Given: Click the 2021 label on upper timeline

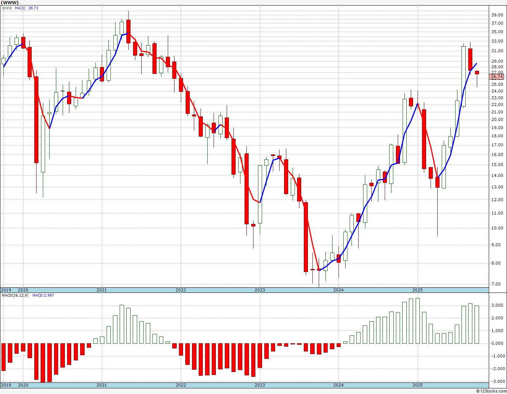Looking at the screenshot, I should coord(101,290).
